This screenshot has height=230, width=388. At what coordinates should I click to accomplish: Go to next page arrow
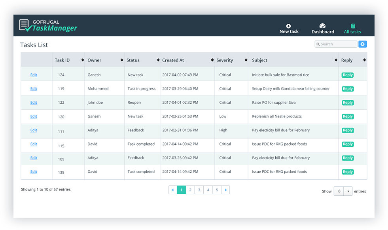tap(225, 190)
